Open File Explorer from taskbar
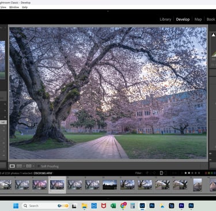The height and width of the screenshot is (211, 216). click(x=84, y=206)
